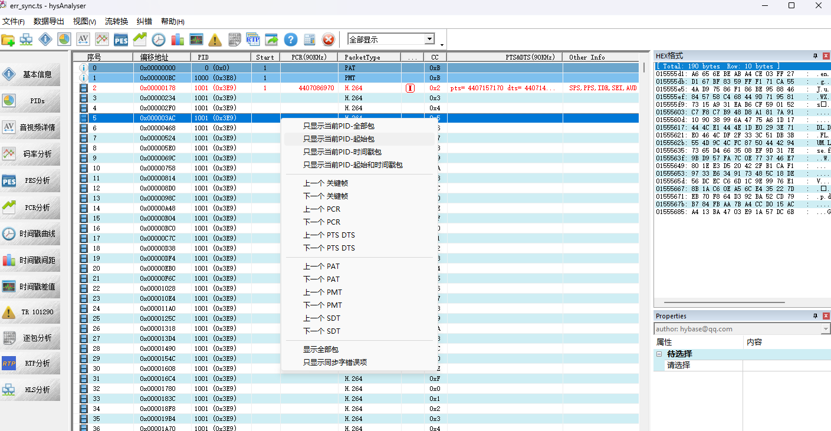This screenshot has width=831, height=431.
Task: Expand the author dropdown in Properties
Action: pyautogui.click(x=825, y=329)
